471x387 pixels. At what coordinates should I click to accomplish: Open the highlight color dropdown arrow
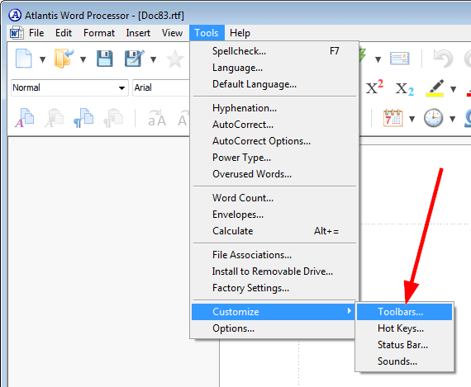(x=453, y=89)
